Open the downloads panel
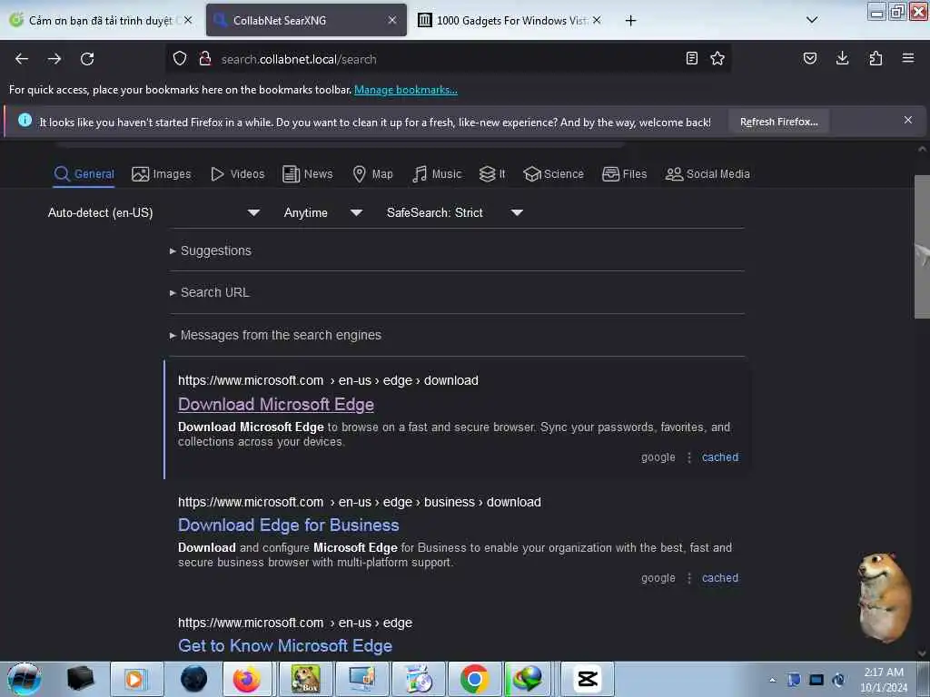This screenshot has width=930, height=697. coord(842,58)
